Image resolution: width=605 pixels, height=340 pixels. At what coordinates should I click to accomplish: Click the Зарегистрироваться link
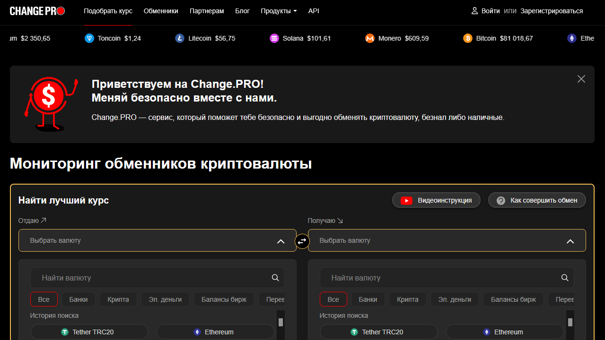coord(552,11)
